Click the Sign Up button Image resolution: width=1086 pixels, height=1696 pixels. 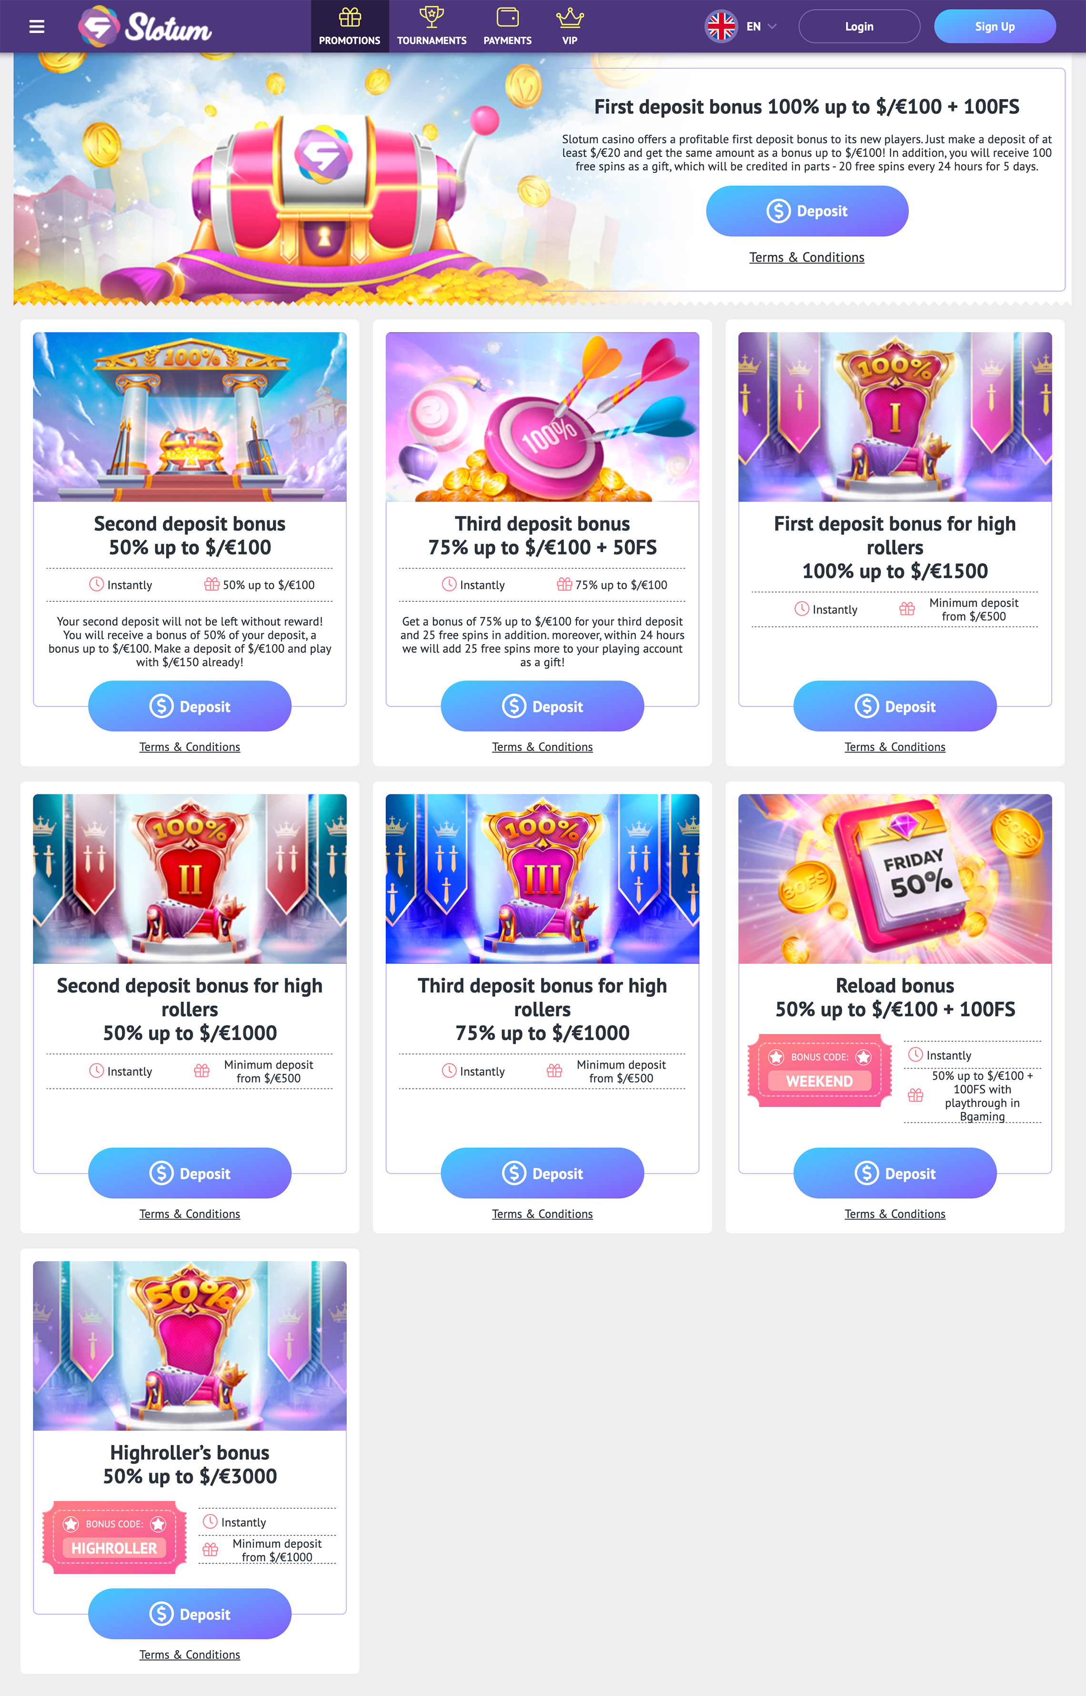995,27
